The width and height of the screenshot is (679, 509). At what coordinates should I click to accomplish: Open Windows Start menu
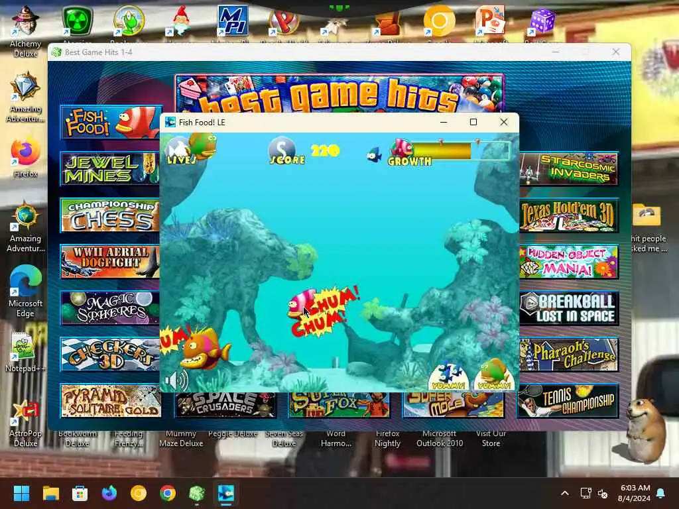pos(21,493)
